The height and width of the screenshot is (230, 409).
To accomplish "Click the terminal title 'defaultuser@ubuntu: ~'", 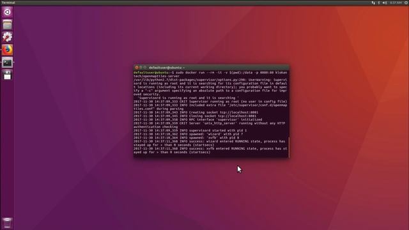I will [167, 68].
